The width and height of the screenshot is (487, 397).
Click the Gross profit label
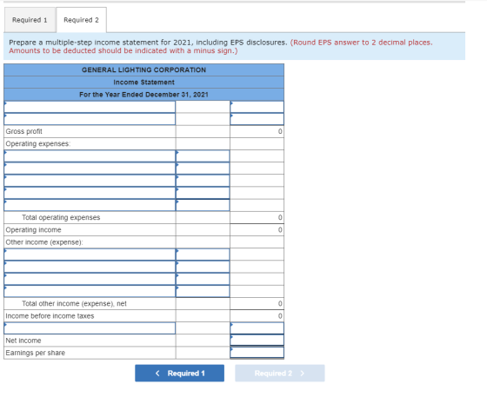pos(24,131)
